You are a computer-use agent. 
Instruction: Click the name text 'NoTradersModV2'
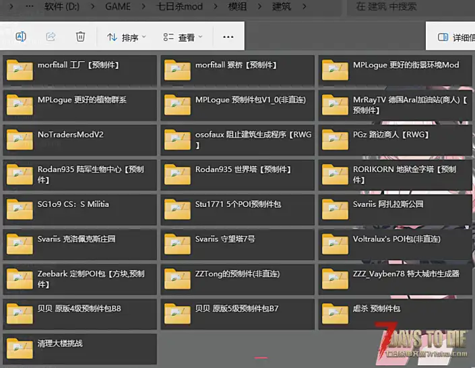pyautogui.click(x=71, y=135)
